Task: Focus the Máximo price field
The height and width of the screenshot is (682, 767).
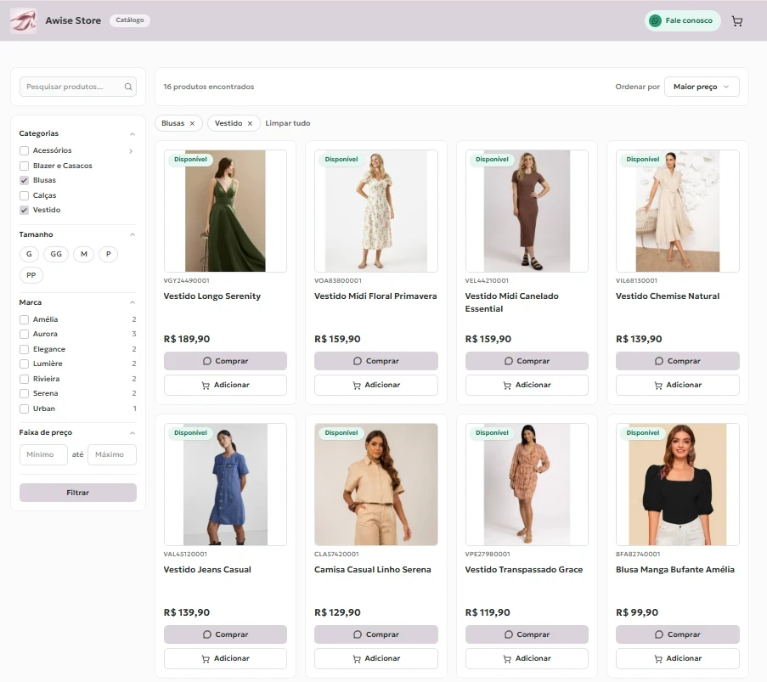Action: (x=112, y=454)
